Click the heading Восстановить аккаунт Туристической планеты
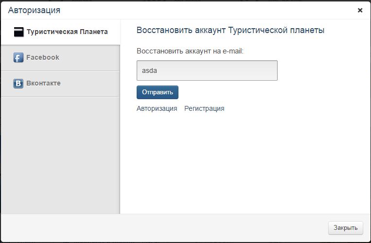 click(x=230, y=30)
